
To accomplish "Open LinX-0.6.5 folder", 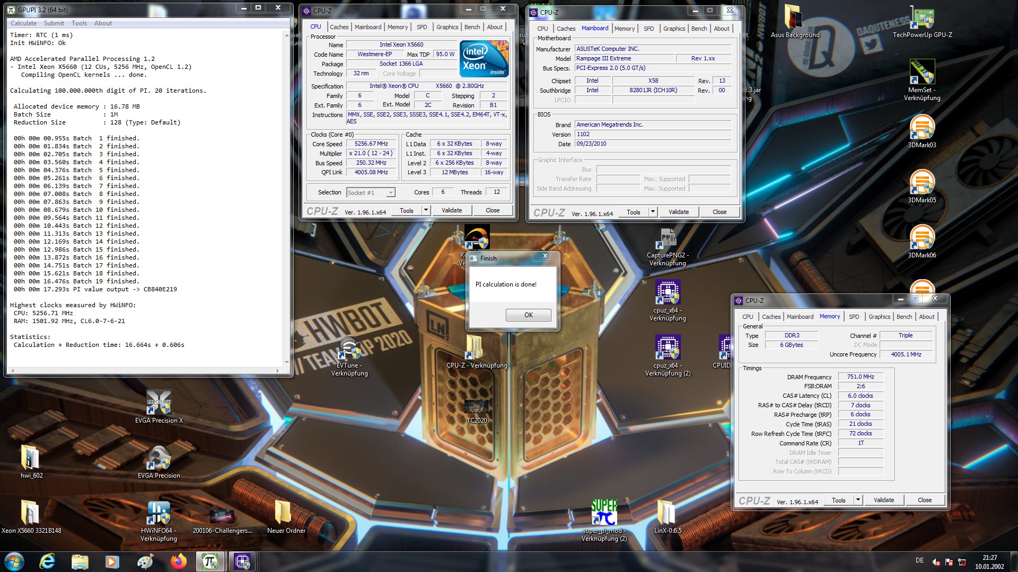I will tap(668, 517).
